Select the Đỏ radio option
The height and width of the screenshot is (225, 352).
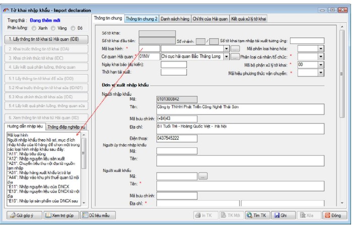74,28
